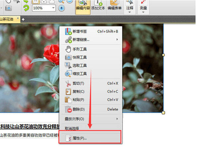Viewport: 199px width, 147px height.
Task: Switch to the 山茶花油 document tab
Action: (x=7, y=19)
